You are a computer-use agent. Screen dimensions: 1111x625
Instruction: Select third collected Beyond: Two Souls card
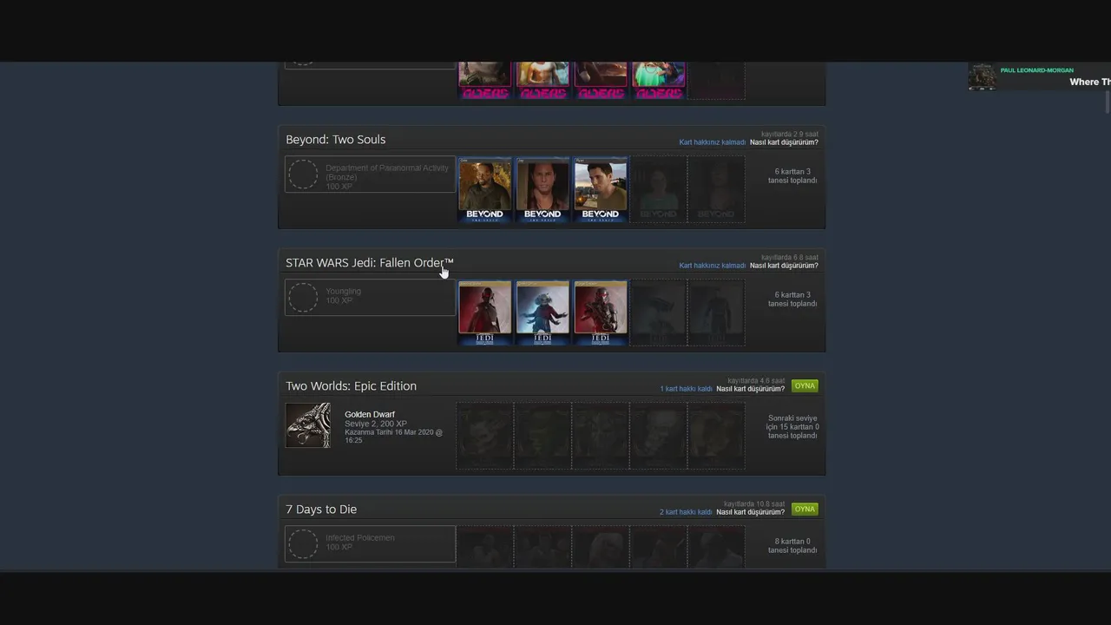(601, 190)
